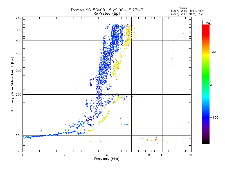Click the x-axis tick label '4'
225x169 pixels.
click(x=107, y=155)
